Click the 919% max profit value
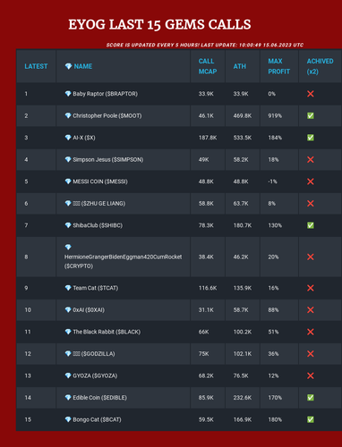Screen dimensions: 342x447 click(x=275, y=115)
